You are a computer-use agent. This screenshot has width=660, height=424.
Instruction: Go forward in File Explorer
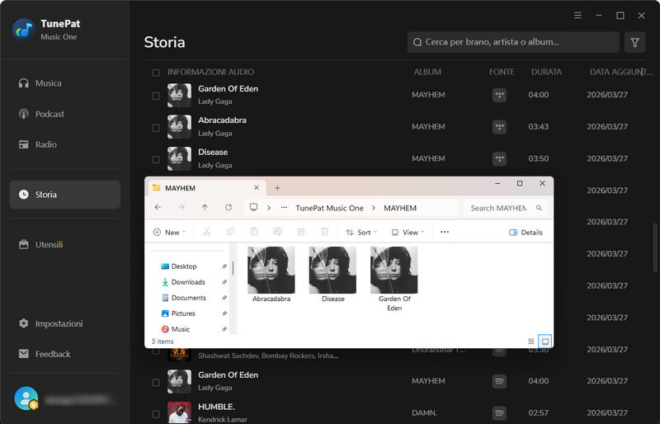pos(181,208)
